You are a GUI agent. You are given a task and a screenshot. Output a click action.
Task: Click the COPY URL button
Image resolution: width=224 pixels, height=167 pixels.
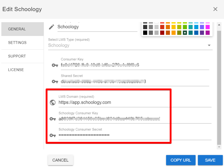(181, 160)
